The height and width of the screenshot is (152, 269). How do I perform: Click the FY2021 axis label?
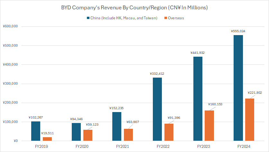coord(123,147)
